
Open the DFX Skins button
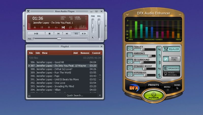(177, 86)
